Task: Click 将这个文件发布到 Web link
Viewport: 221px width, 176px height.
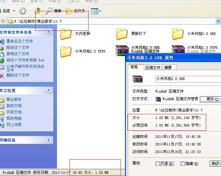Action: point(25,60)
